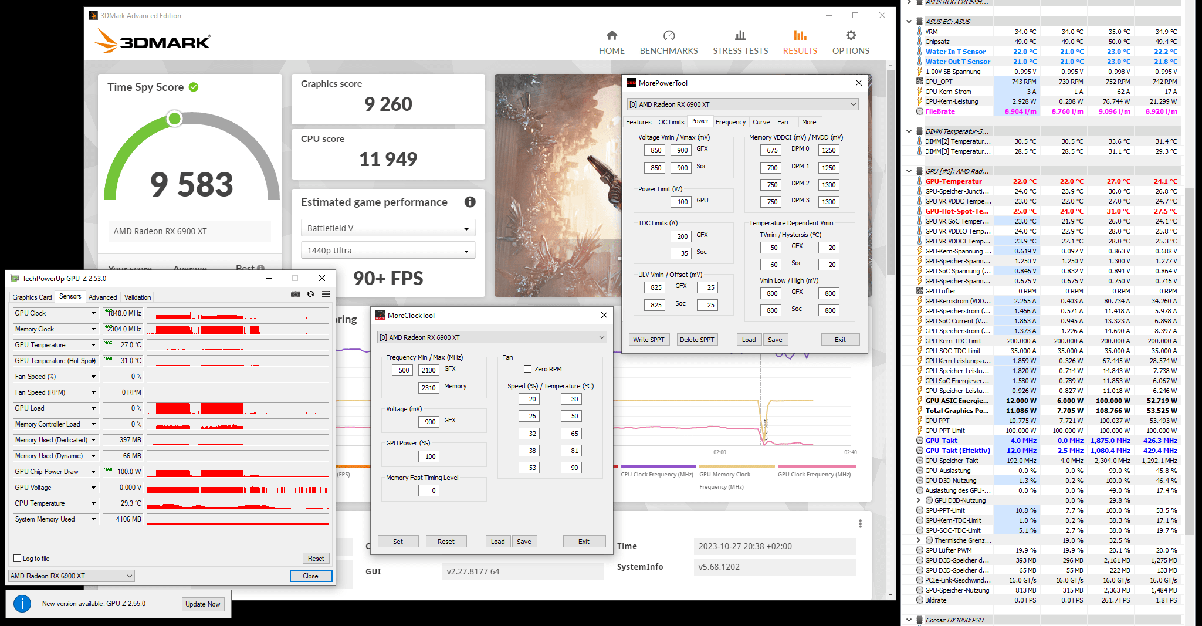This screenshot has width=1202, height=626.
Task: Open the three-dot menu in the 3DMark details panel
Action: 860,523
